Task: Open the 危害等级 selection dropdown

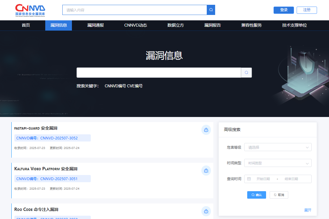Action: coord(277,147)
